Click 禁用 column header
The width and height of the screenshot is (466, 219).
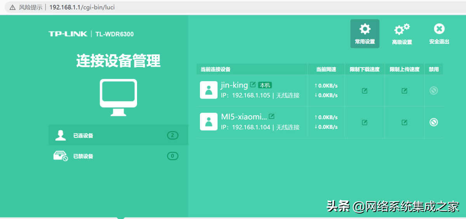tap(434, 69)
